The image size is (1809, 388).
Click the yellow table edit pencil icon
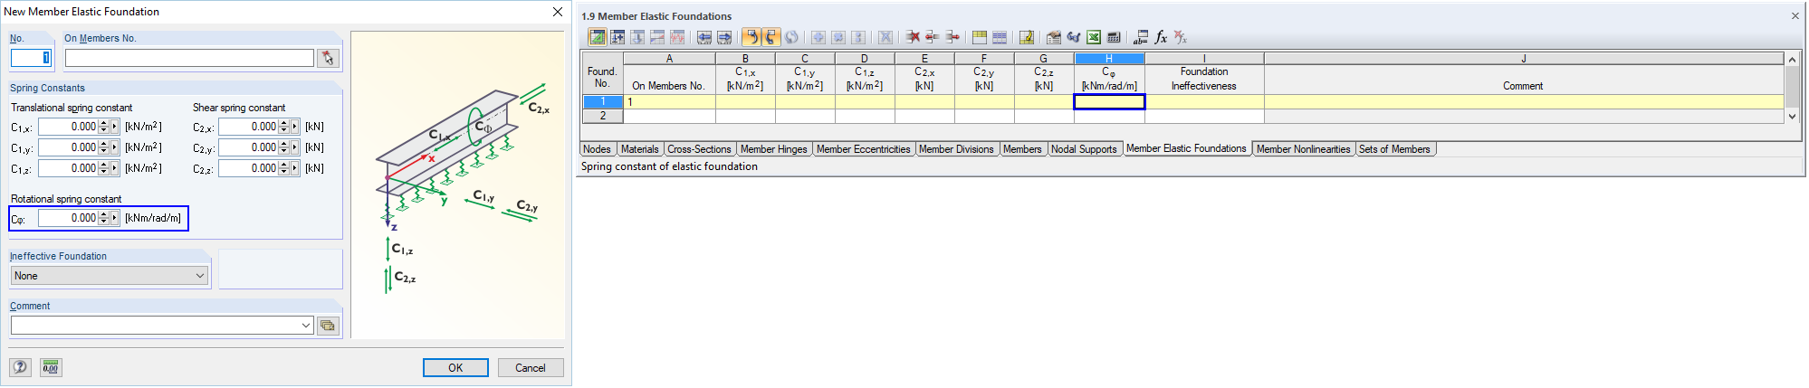coord(1027,37)
